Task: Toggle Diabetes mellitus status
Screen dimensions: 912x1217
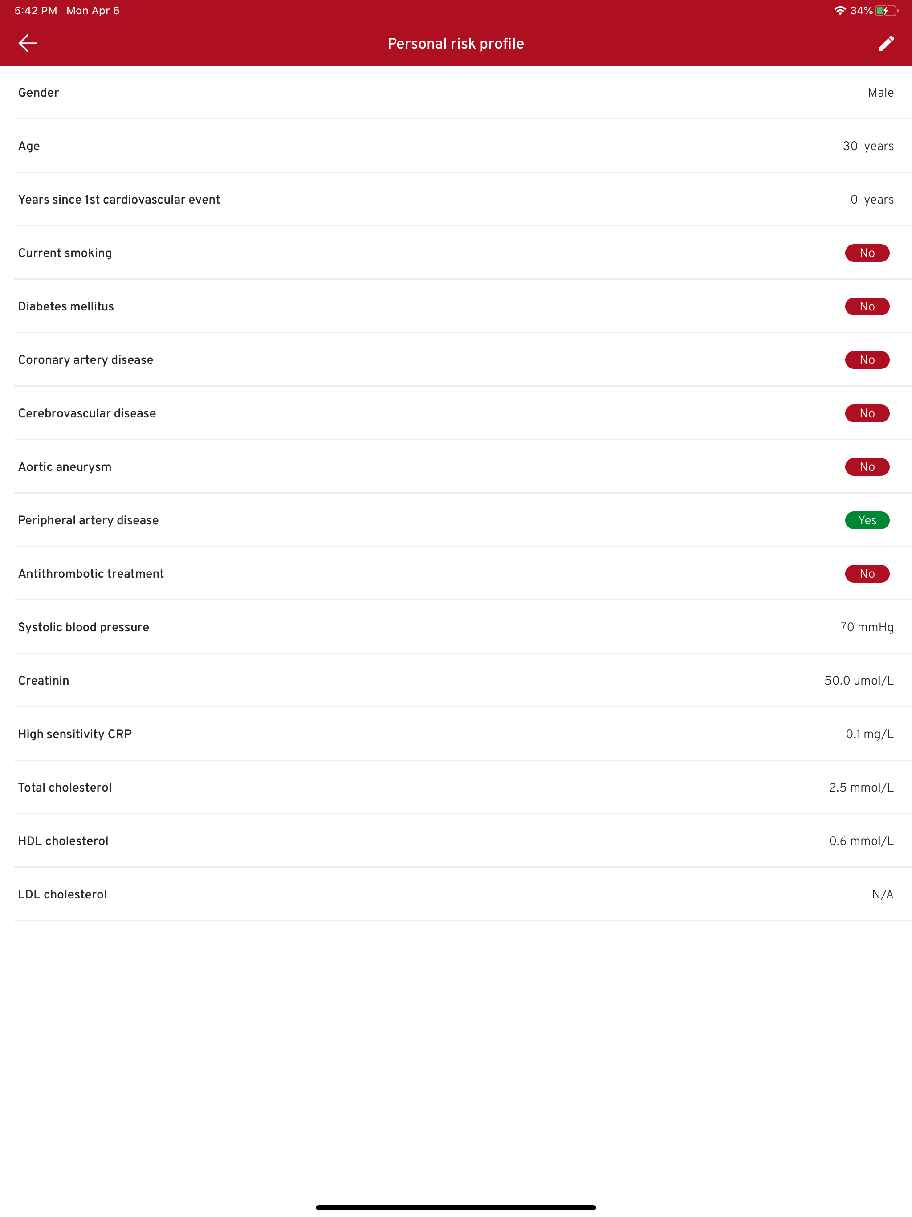Action: (867, 306)
